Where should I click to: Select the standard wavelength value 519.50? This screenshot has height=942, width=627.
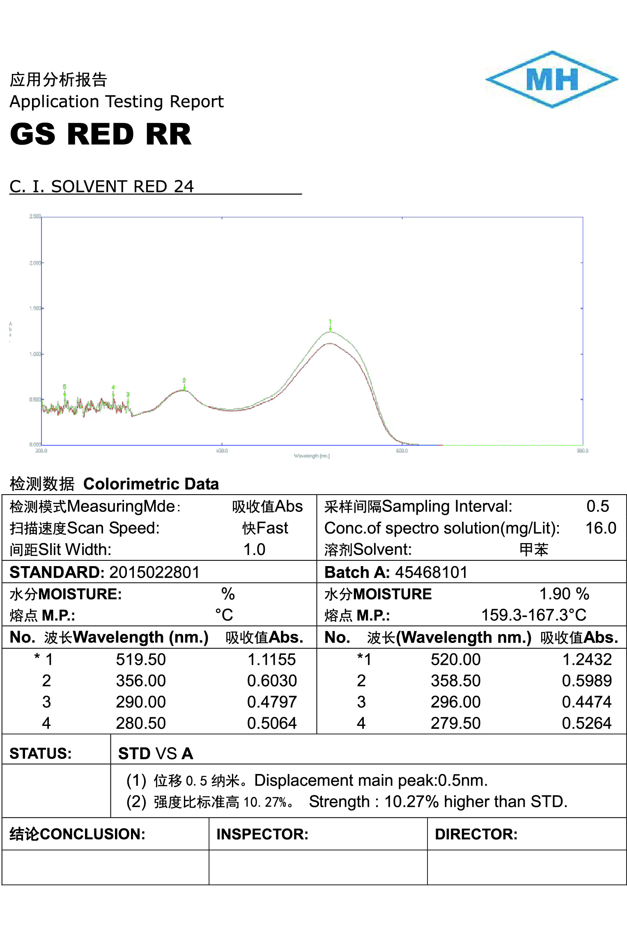coord(140,659)
